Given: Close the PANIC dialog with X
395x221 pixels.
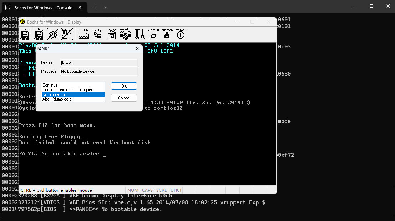Looking at the screenshot, I should tap(137, 48).
